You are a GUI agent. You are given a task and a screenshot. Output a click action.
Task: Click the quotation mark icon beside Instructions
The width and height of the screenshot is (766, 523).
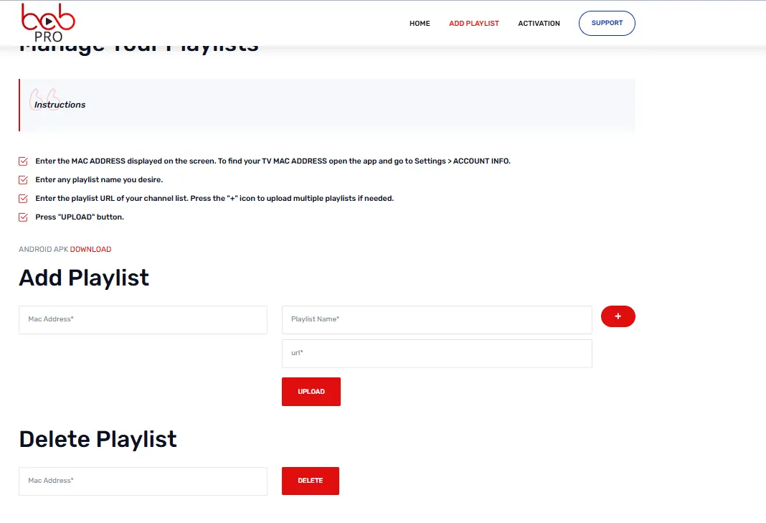tap(43, 99)
